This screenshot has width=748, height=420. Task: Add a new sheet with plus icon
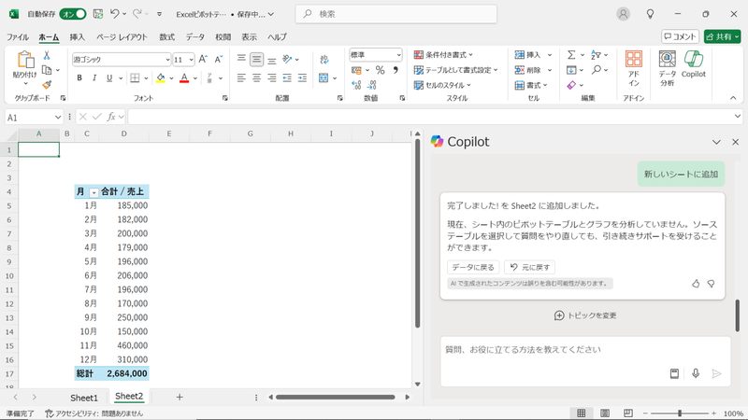[x=180, y=398]
